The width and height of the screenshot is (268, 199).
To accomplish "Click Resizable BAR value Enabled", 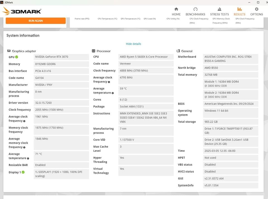I will tap(61, 165).
